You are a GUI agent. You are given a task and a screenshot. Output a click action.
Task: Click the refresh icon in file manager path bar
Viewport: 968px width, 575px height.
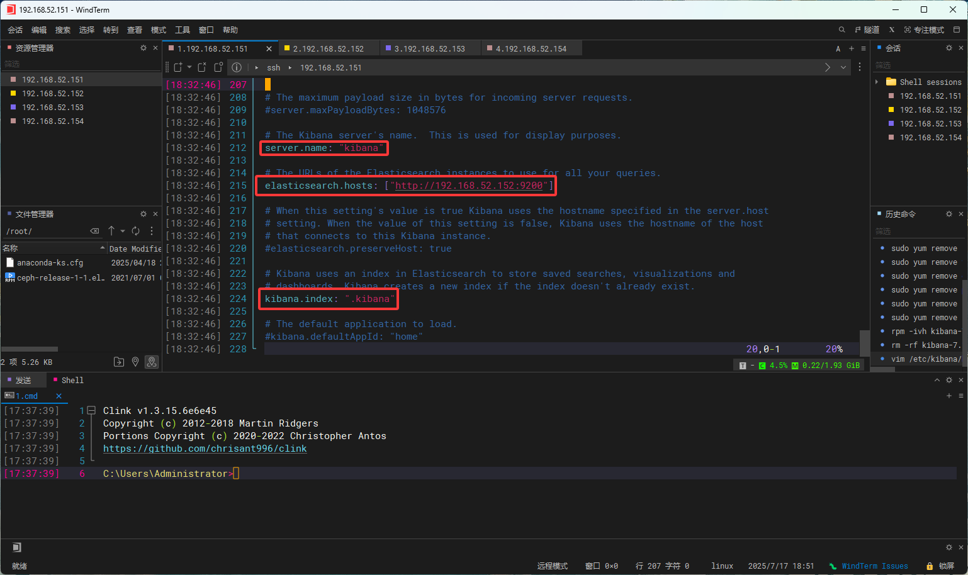pos(135,231)
